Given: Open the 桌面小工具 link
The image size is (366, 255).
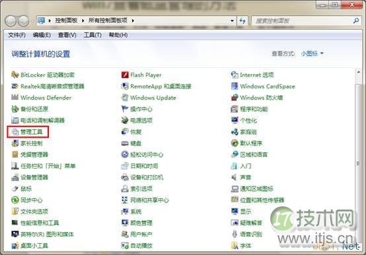Looking at the screenshot, I should [x=34, y=246].
